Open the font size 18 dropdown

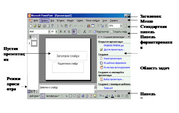56,31
